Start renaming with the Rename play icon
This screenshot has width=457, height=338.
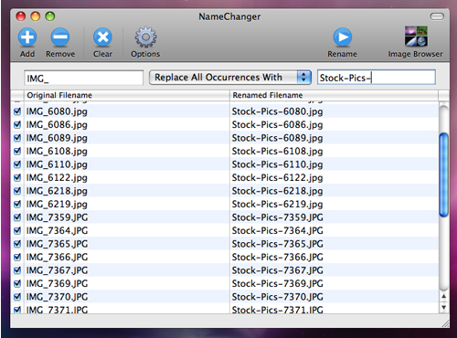coord(343,37)
